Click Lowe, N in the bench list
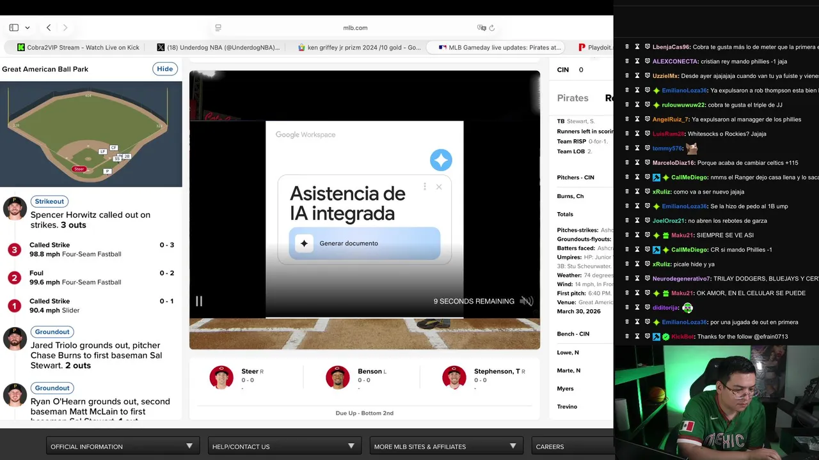This screenshot has height=460, width=819. click(x=568, y=353)
